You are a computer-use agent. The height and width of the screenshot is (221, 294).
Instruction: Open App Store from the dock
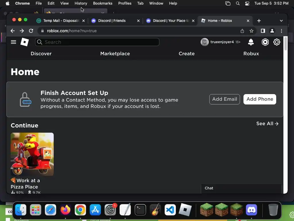point(95,210)
